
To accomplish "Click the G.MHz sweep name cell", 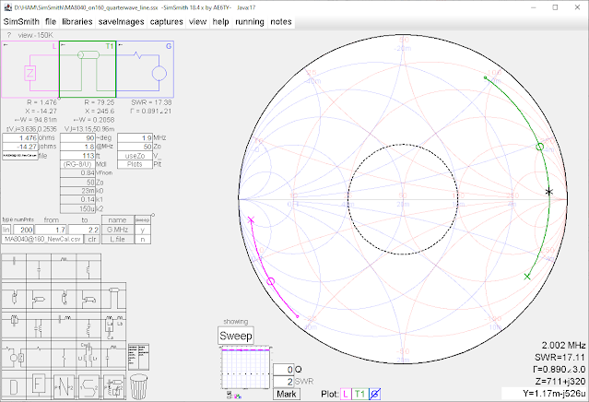I will (118, 230).
